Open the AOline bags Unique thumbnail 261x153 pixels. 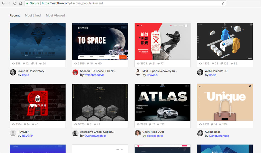coord(225,102)
